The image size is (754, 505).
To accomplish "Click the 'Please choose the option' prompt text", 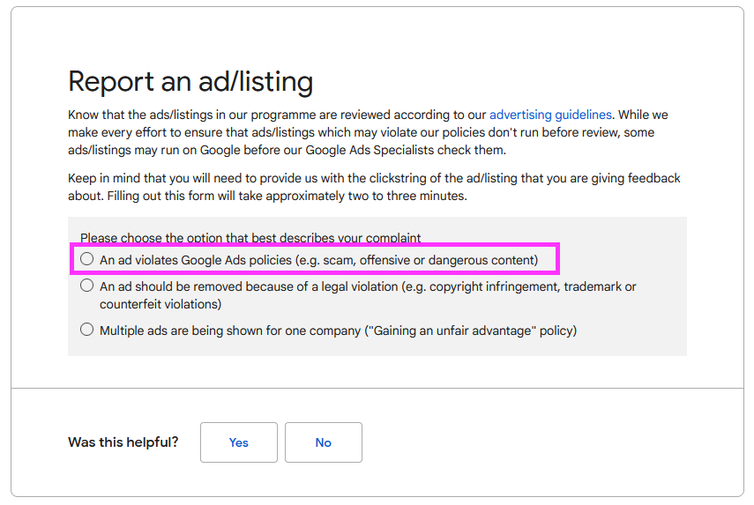I will point(250,238).
